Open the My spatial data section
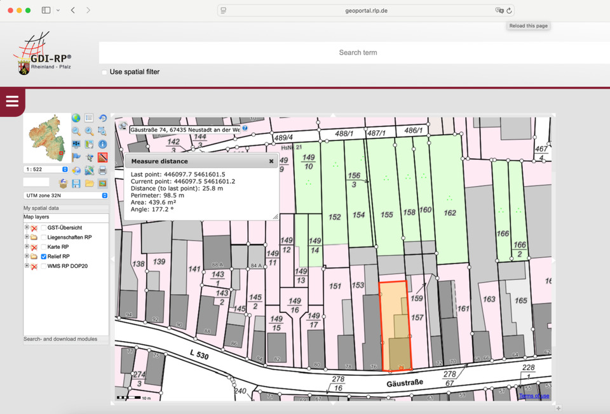 41,208
